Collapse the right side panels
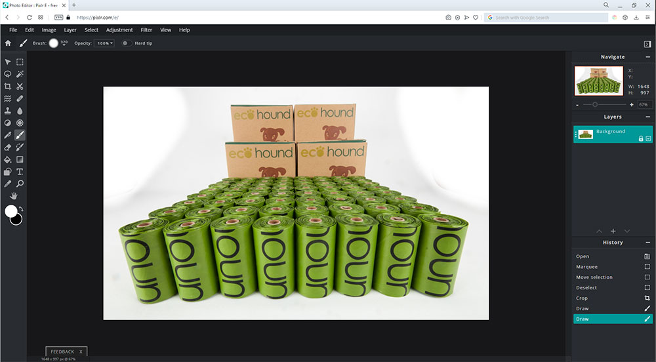The height and width of the screenshot is (362, 656). (x=647, y=44)
